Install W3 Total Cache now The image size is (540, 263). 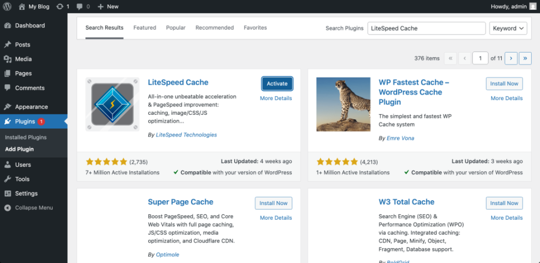coord(504,203)
